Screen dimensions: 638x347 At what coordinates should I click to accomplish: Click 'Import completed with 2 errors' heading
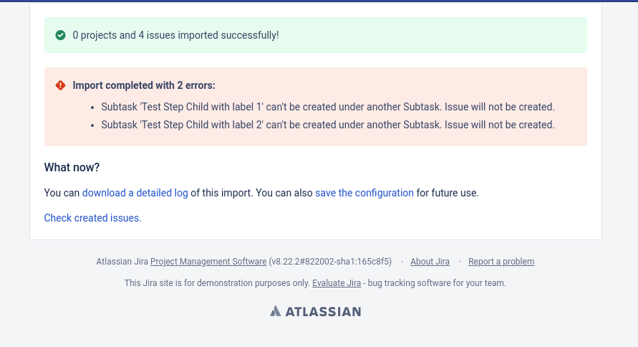tap(144, 85)
